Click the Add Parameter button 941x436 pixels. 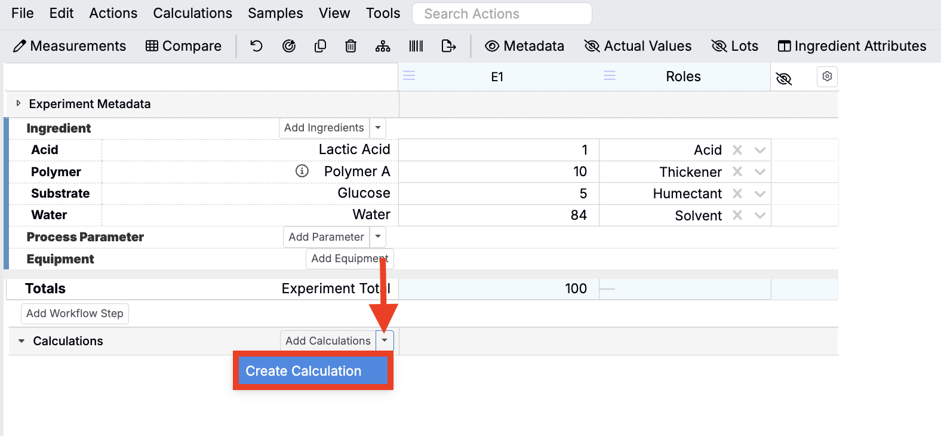click(x=327, y=237)
